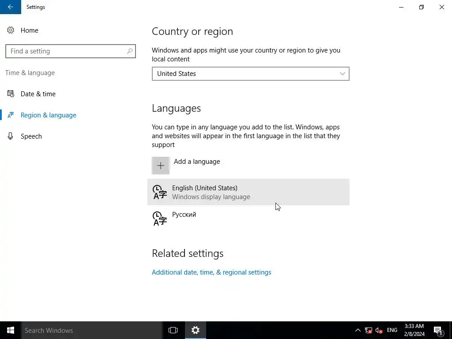This screenshot has width=452, height=339.
Task: Open the taskbar clock showing 3:33 AM
Action: point(414,330)
